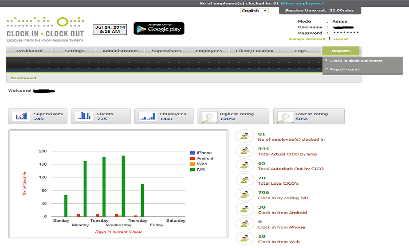The height and width of the screenshot is (248, 409).
Task: Click icon beside Total Late CICO's
Action: pos(244,181)
